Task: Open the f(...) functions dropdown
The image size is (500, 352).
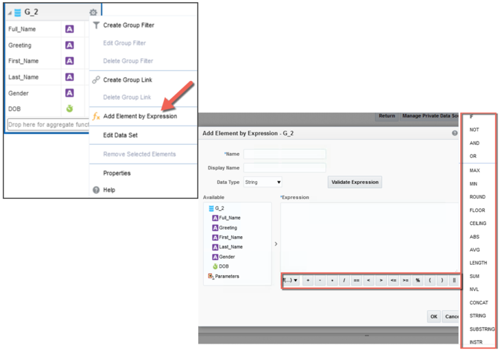Action: [x=291, y=280]
